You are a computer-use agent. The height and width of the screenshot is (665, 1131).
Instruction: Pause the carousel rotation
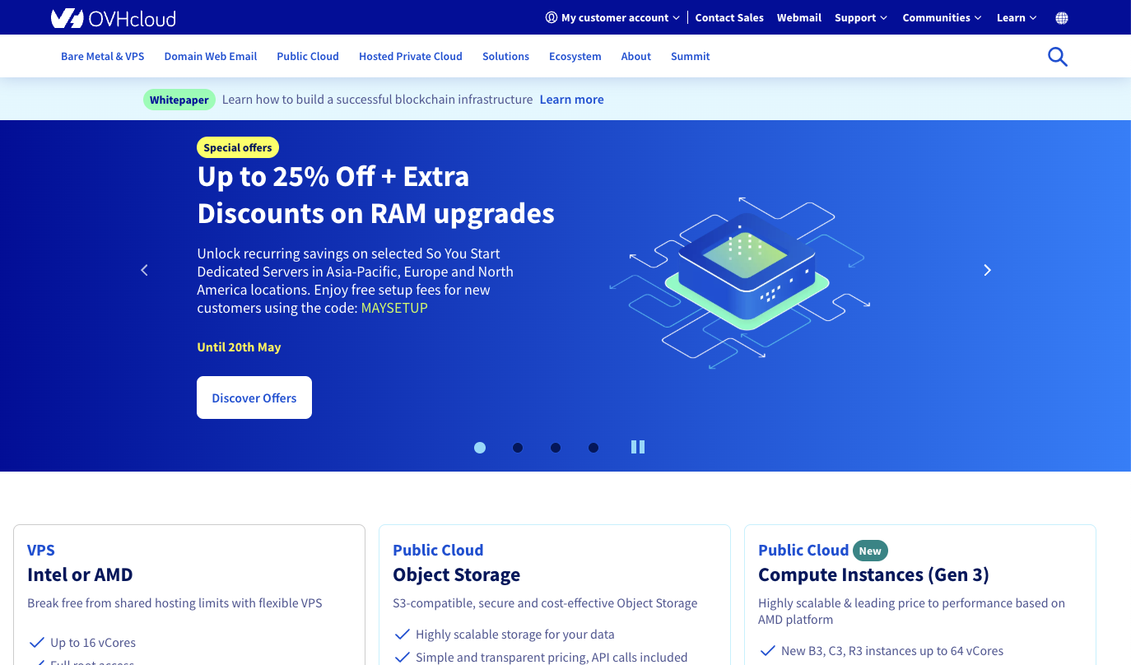[638, 447]
